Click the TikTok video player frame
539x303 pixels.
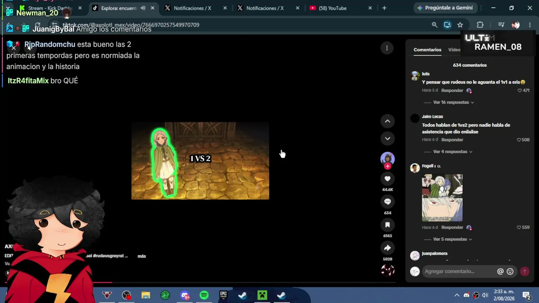[200, 161]
